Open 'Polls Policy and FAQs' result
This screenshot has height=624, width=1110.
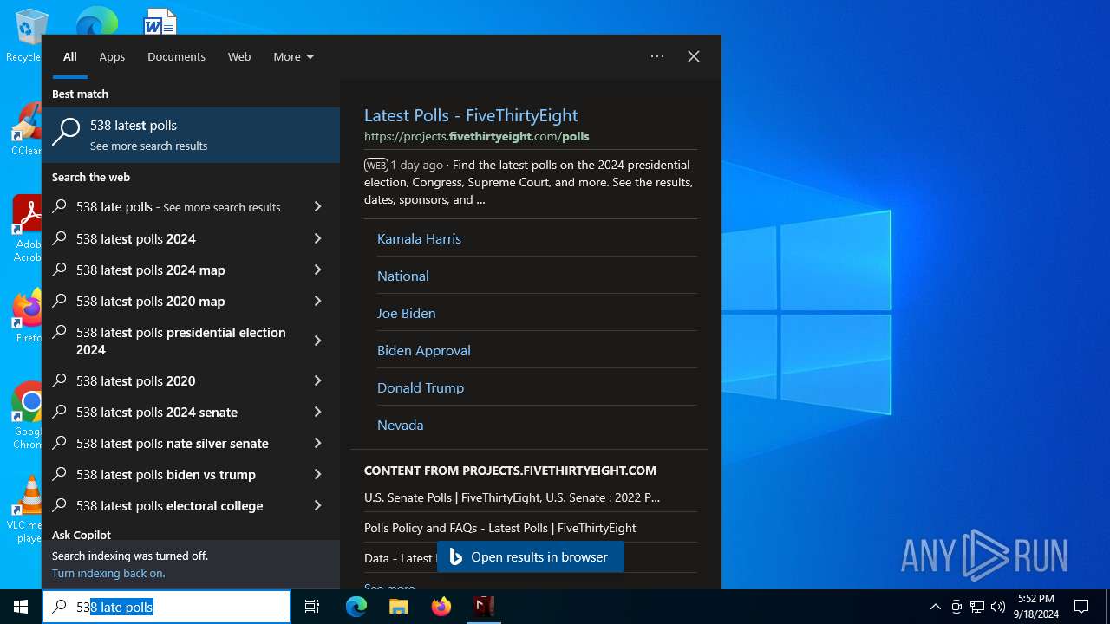coord(499,528)
